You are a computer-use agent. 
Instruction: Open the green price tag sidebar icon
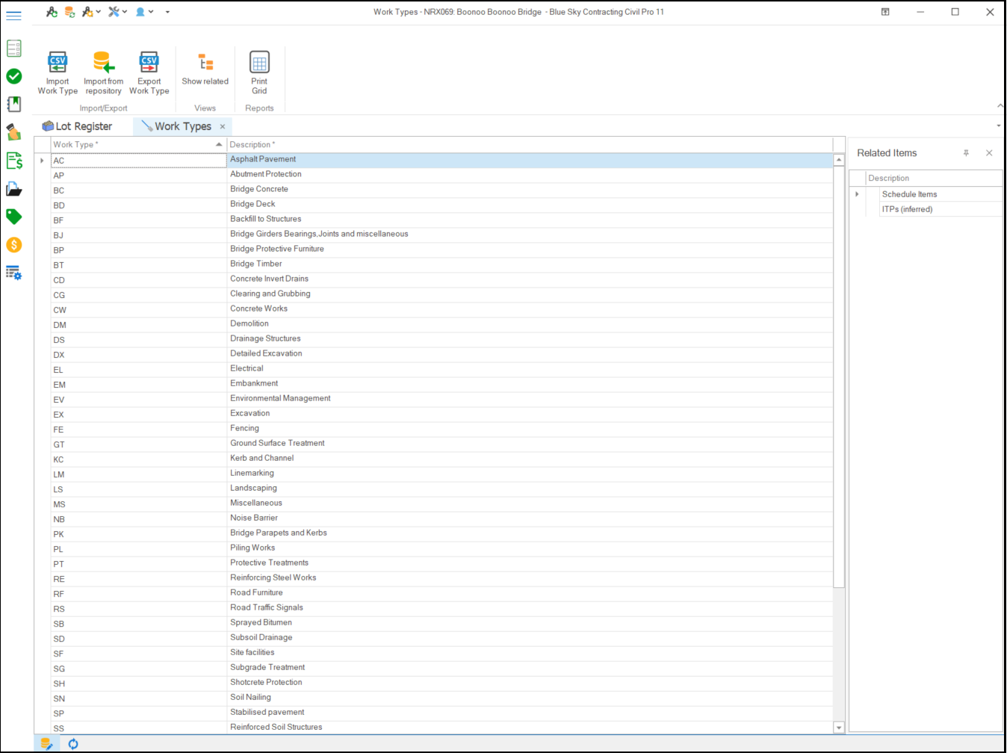click(14, 217)
